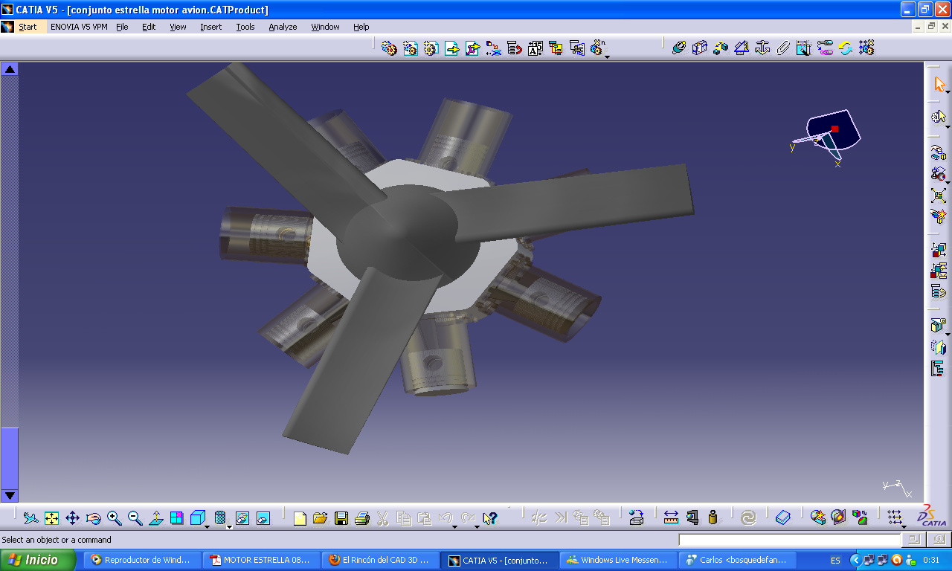Viewport: 952px width, 571px height.
Task: Click the Update All spiral icon
Action: pyautogui.click(x=749, y=518)
